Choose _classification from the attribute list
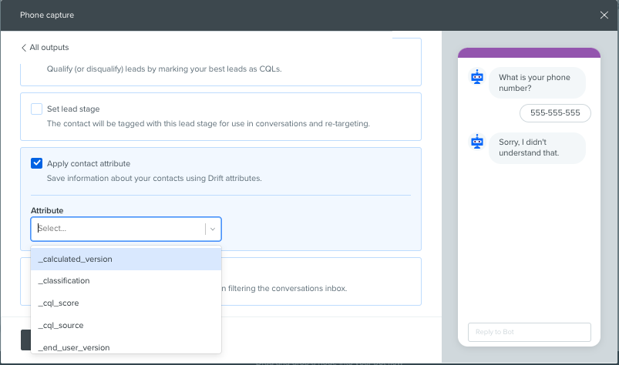619x365 pixels. pyautogui.click(x=126, y=280)
